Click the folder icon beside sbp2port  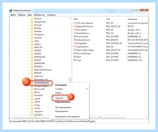pyautogui.click(x=32, y=111)
